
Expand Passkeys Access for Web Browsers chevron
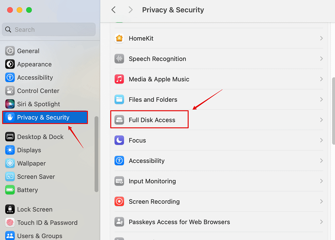click(321, 222)
